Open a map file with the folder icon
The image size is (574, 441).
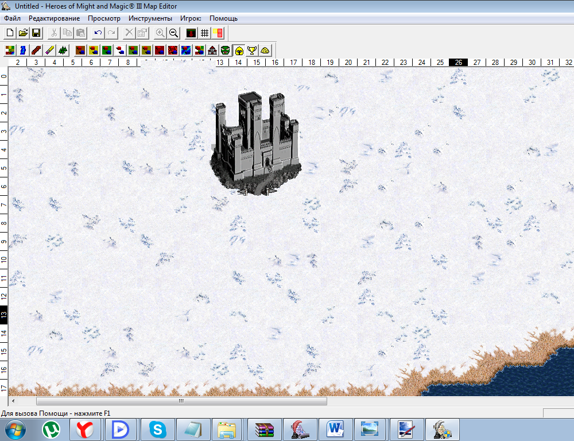pyautogui.click(x=23, y=33)
